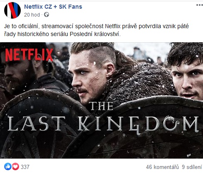Click the red NETFLIX logo in the image
The height and width of the screenshot is (176, 203).
click(29, 55)
